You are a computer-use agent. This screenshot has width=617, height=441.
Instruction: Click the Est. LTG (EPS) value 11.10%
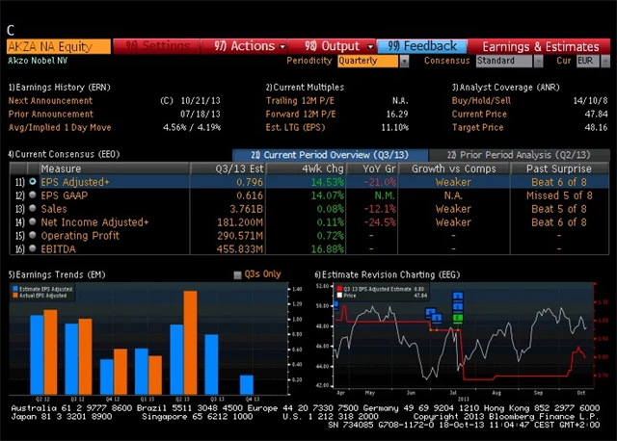point(394,127)
